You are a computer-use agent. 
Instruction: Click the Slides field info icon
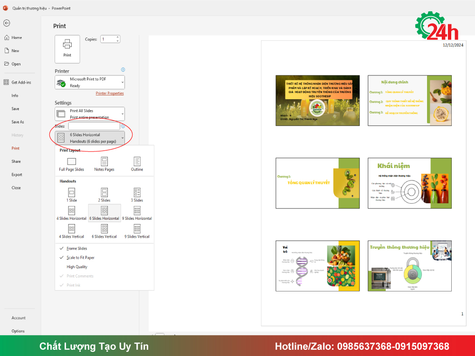123,126
